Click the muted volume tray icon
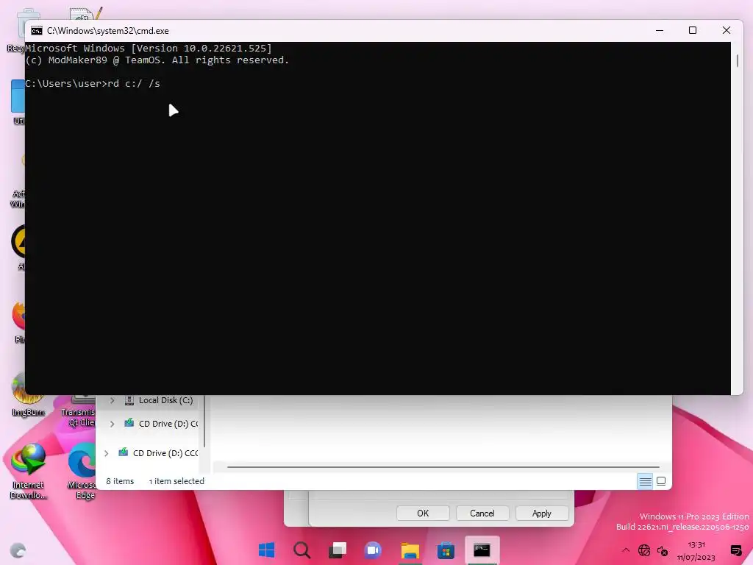The image size is (753, 565). (663, 550)
